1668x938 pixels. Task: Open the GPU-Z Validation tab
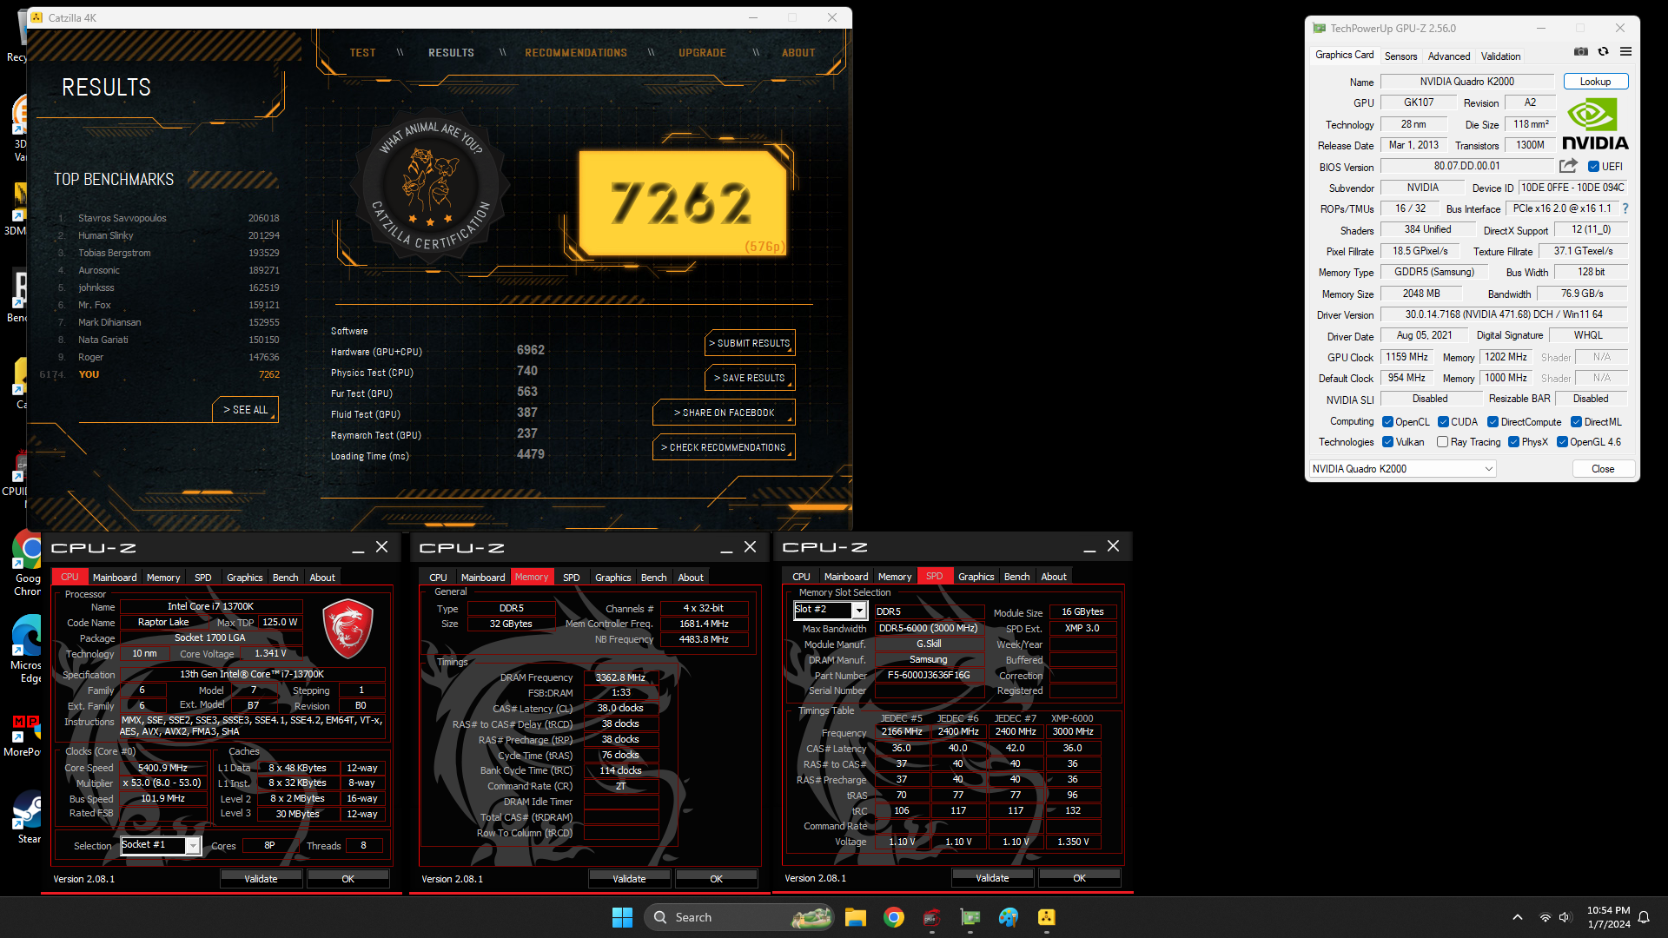pos(1500,56)
